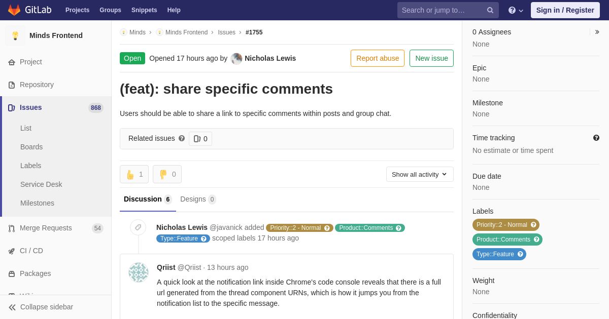Click the search magnifier icon
The width and height of the screenshot is (609, 319).
490,10
